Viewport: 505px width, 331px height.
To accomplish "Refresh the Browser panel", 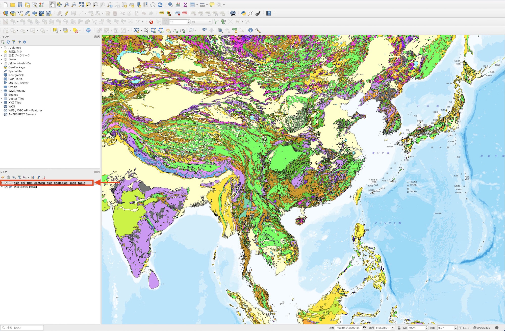I will pos(8,42).
